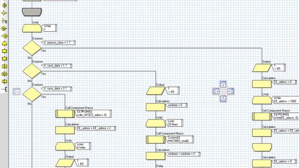Viewport: 299px width, 168px height.
Task: Select the Switch icon in the toolbox
Action: coord(4,21)
